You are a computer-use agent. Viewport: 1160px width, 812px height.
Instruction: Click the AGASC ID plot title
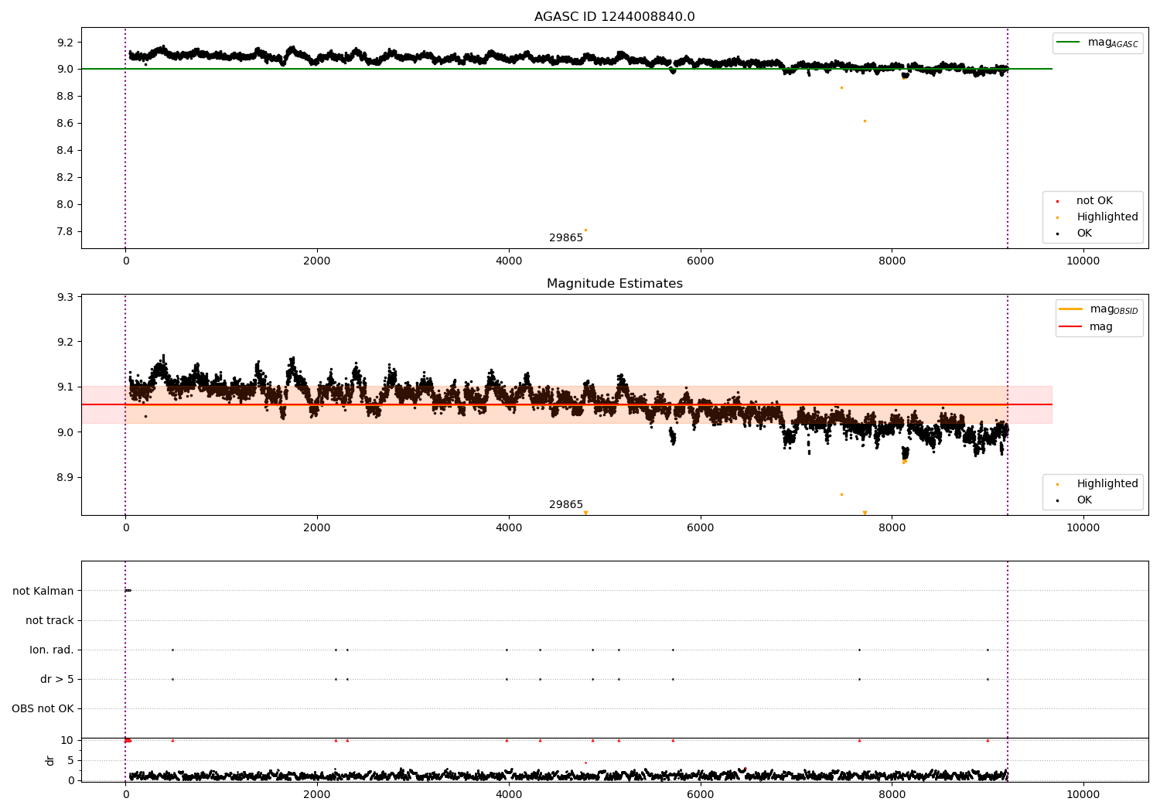[614, 17]
